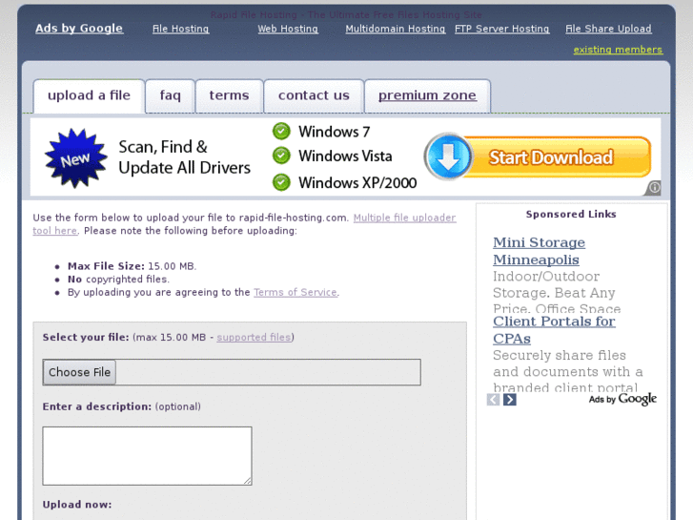Open the supported files link
The image size is (693, 520).
point(254,337)
